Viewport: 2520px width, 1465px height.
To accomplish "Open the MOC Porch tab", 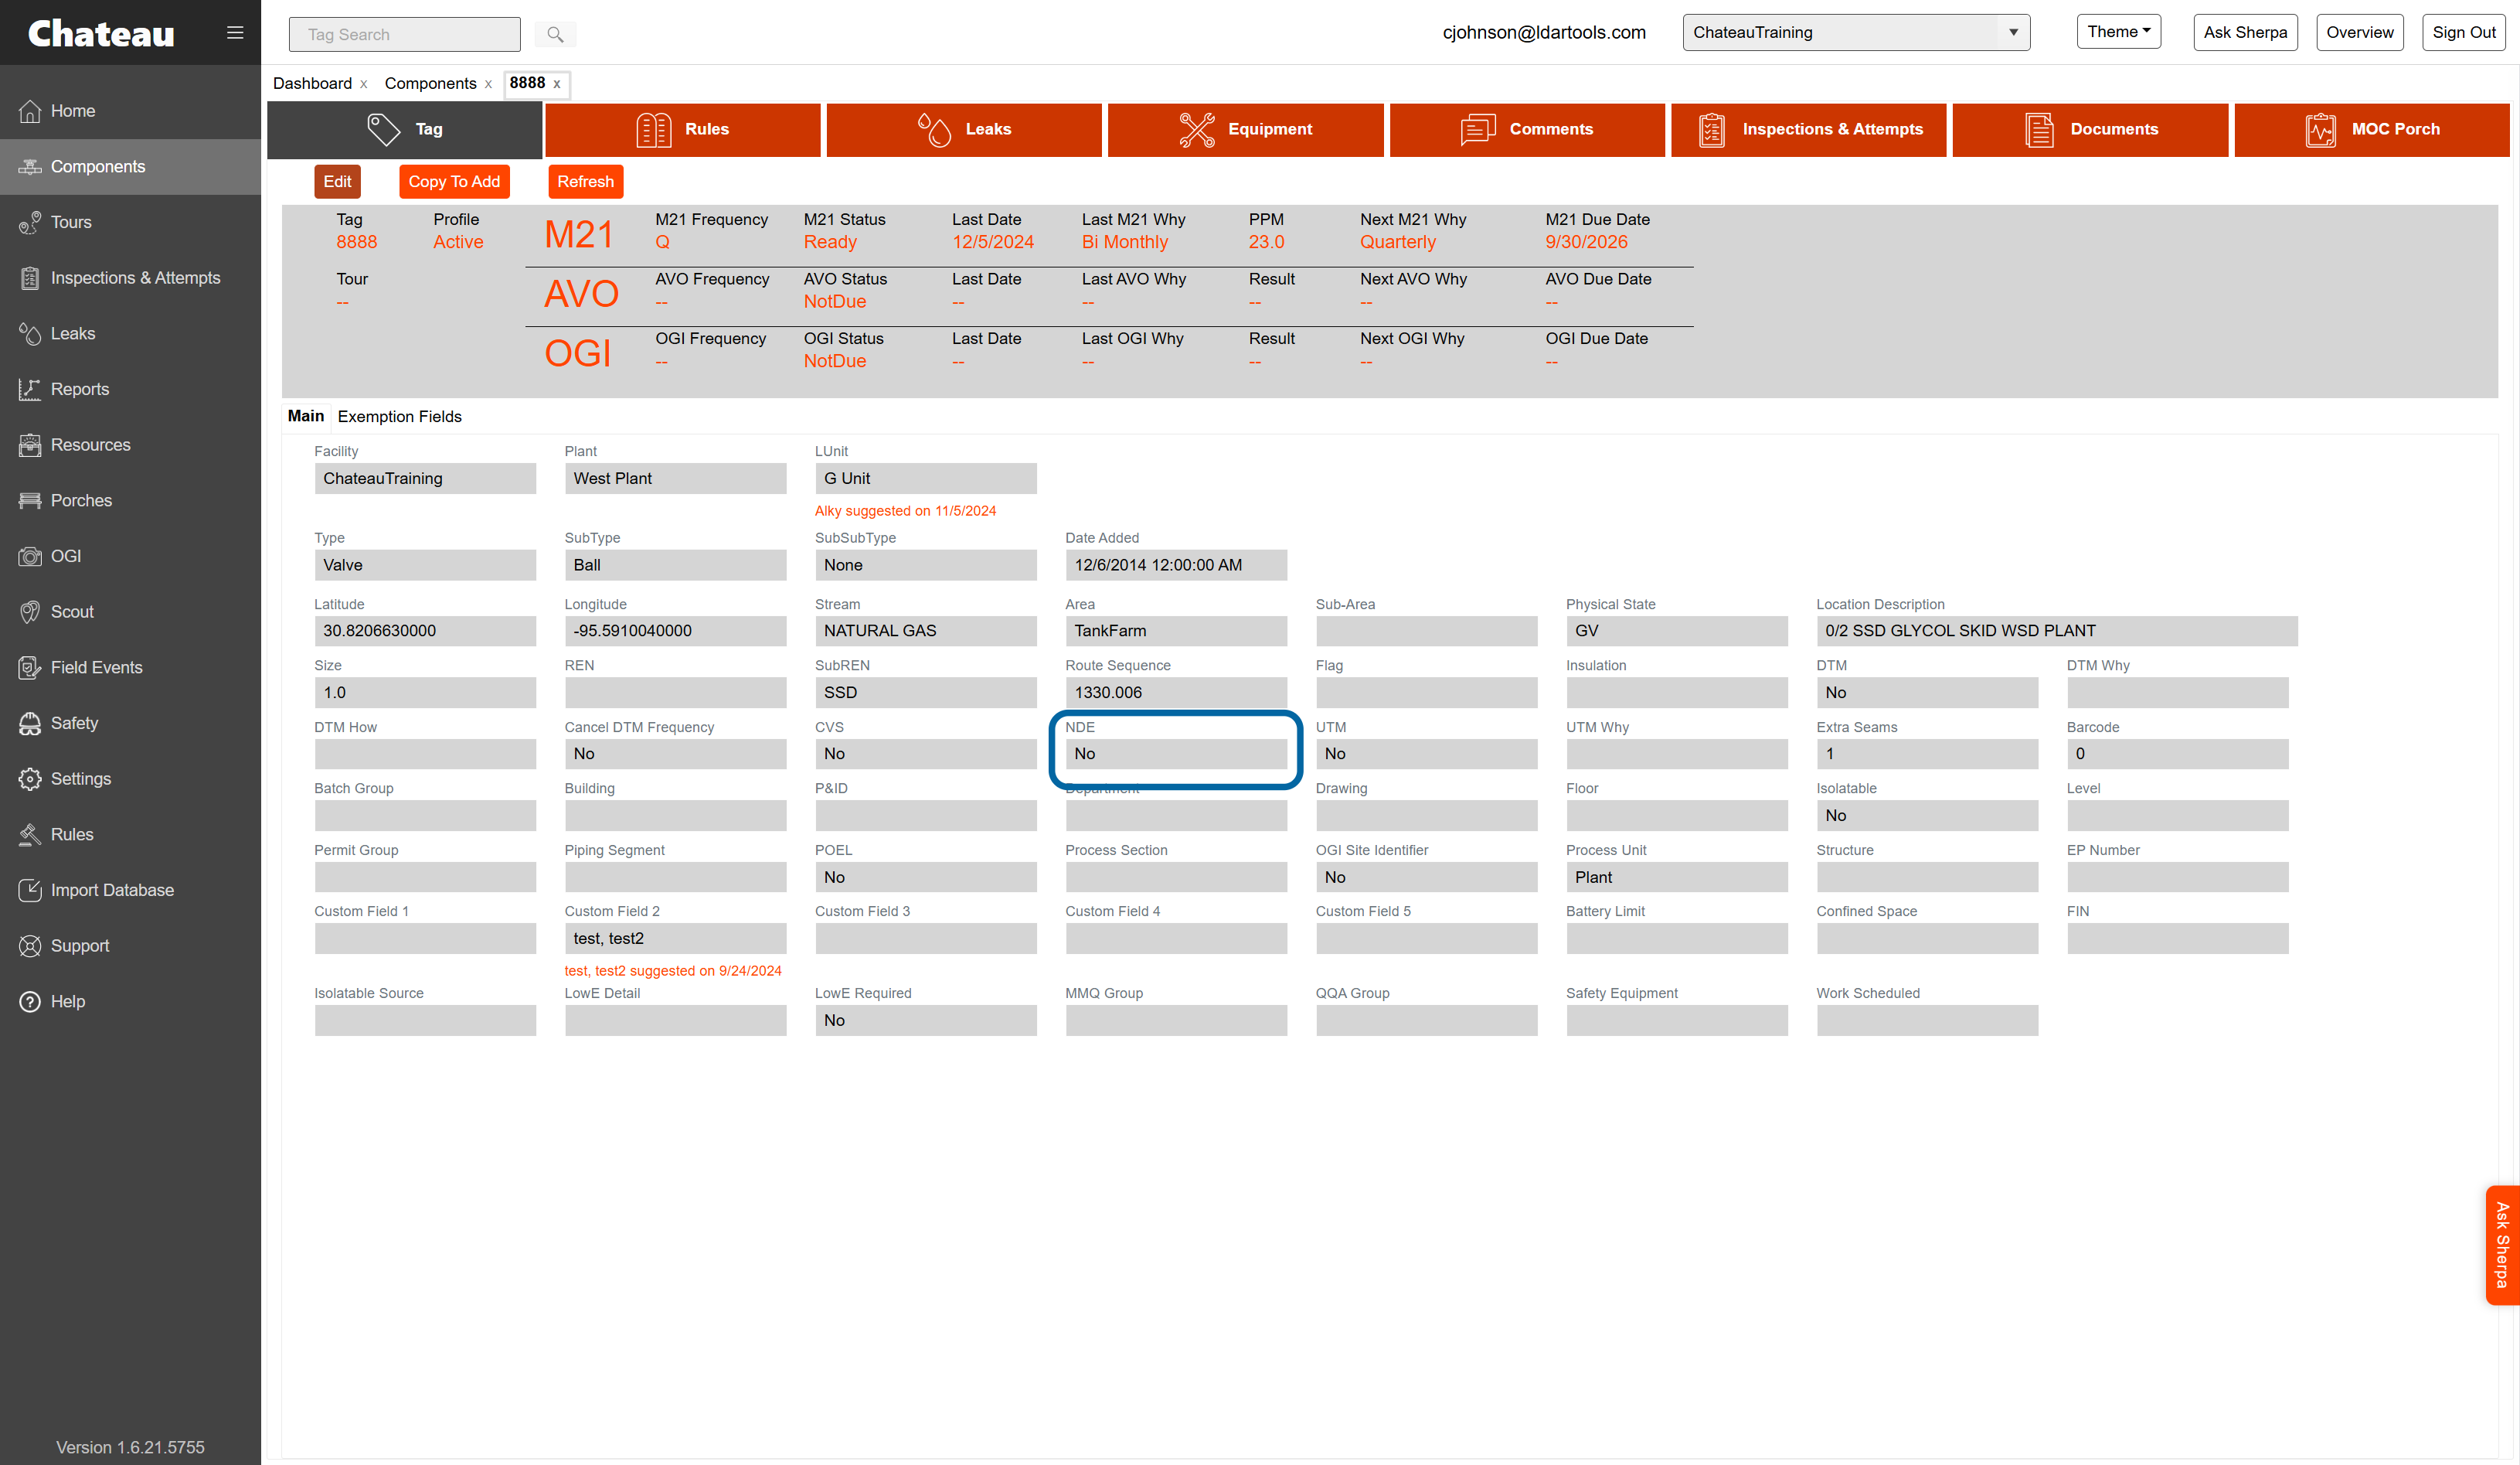I will pos(2371,129).
